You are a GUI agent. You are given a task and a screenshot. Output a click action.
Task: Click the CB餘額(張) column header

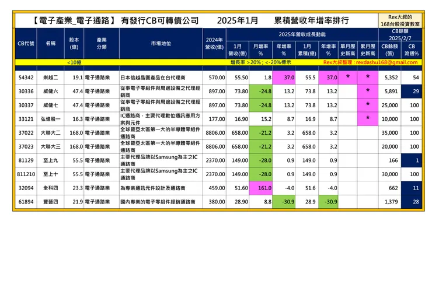(x=389, y=50)
